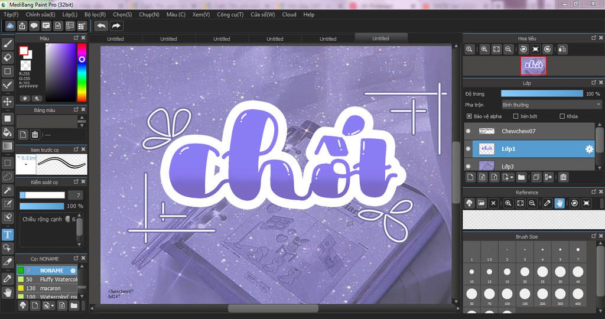Open the speech bubble comment icon
Screen dimensions: 605x319
coord(34,26)
